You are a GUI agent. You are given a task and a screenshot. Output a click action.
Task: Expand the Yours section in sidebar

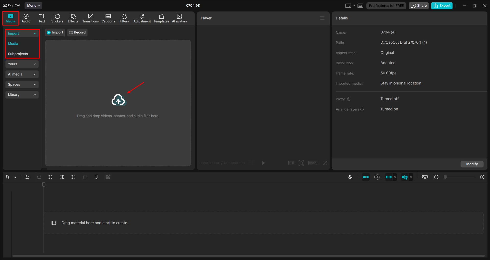[22, 64]
